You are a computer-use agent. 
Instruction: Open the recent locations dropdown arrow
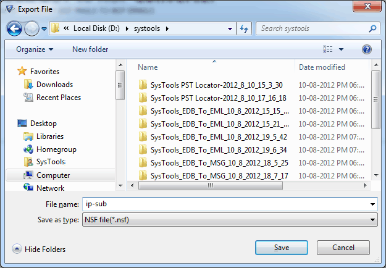[x=44, y=29]
